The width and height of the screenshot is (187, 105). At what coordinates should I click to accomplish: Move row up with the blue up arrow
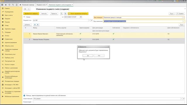35,24
